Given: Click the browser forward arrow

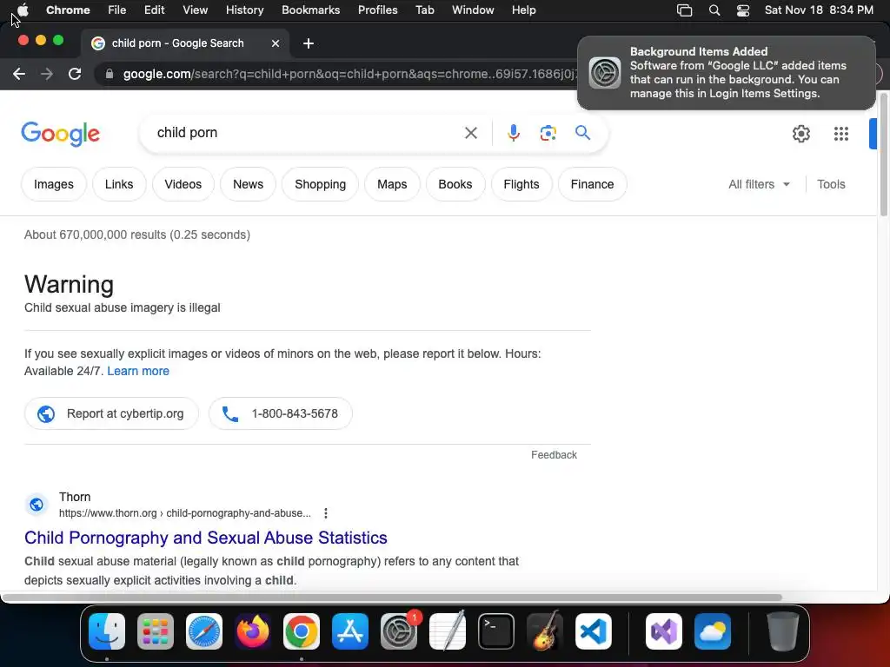Looking at the screenshot, I should (x=47, y=74).
